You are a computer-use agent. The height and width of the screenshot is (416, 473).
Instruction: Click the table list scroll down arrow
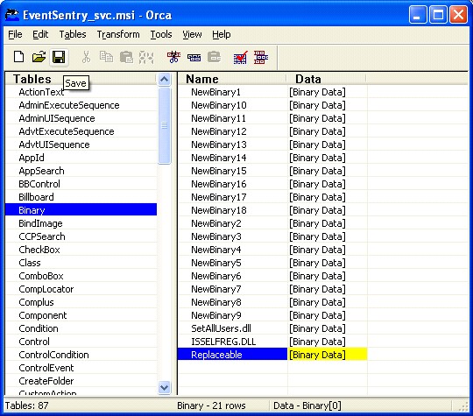(164, 387)
